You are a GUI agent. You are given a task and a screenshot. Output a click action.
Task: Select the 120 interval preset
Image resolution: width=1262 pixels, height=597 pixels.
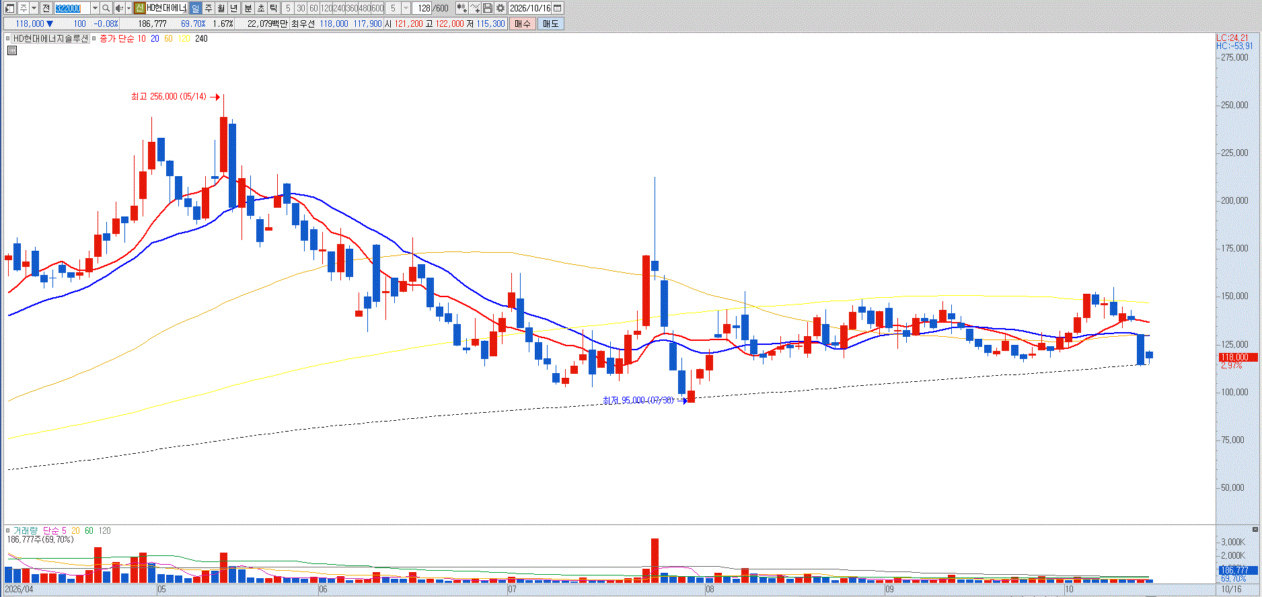click(326, 8)
